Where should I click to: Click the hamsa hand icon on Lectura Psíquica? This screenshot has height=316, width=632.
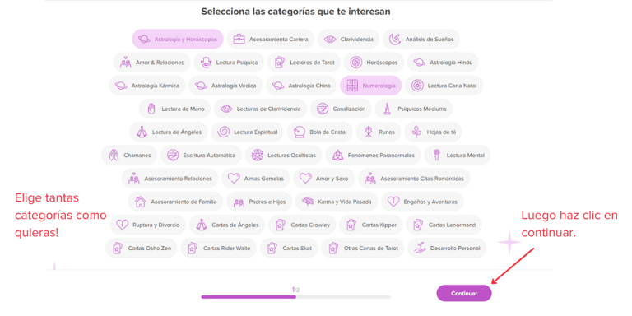coord(206,63)
